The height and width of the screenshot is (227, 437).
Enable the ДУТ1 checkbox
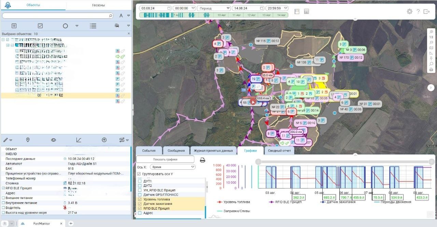pos(139,181)
